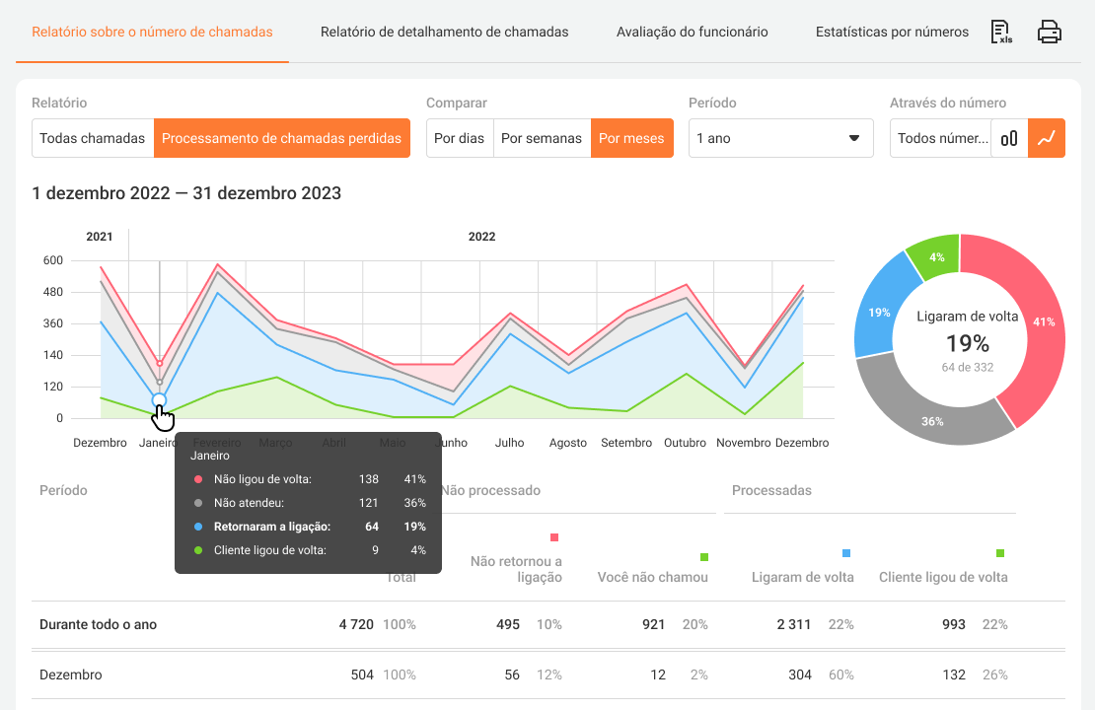Viewport: 1095px width, 710px height.
Task: Open the Período 1 ano dropdown
Action: coord(780,138)
